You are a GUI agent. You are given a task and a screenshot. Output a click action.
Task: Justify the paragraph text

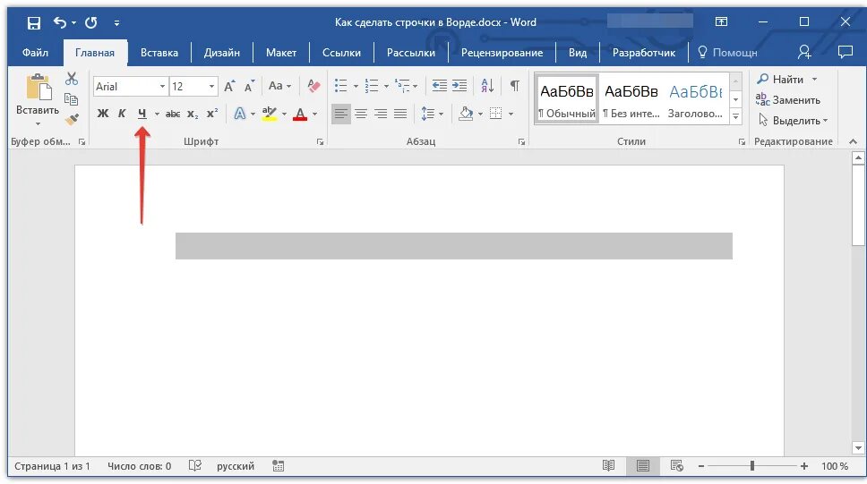pos(400,114)
